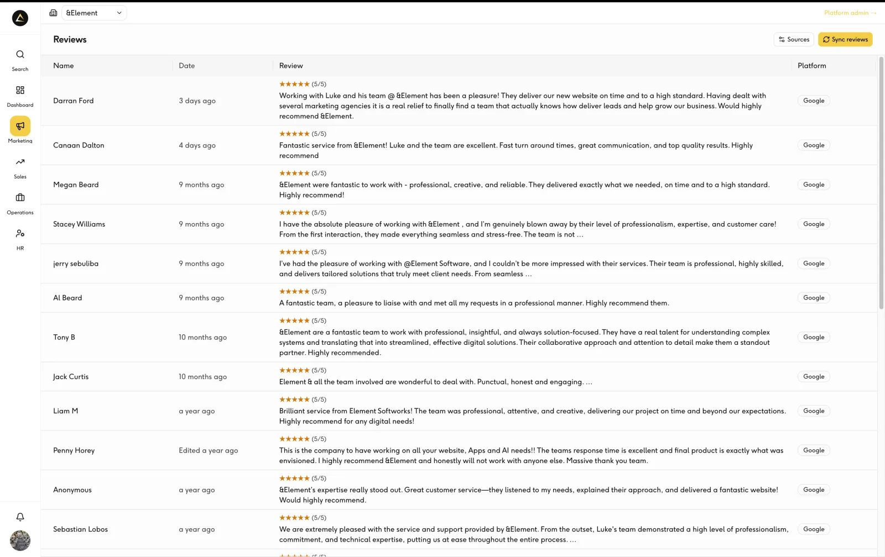This screenshot has width=885, height=557.
Task: Click 'Edited a year ago' date cell
Action: (209, 450)
